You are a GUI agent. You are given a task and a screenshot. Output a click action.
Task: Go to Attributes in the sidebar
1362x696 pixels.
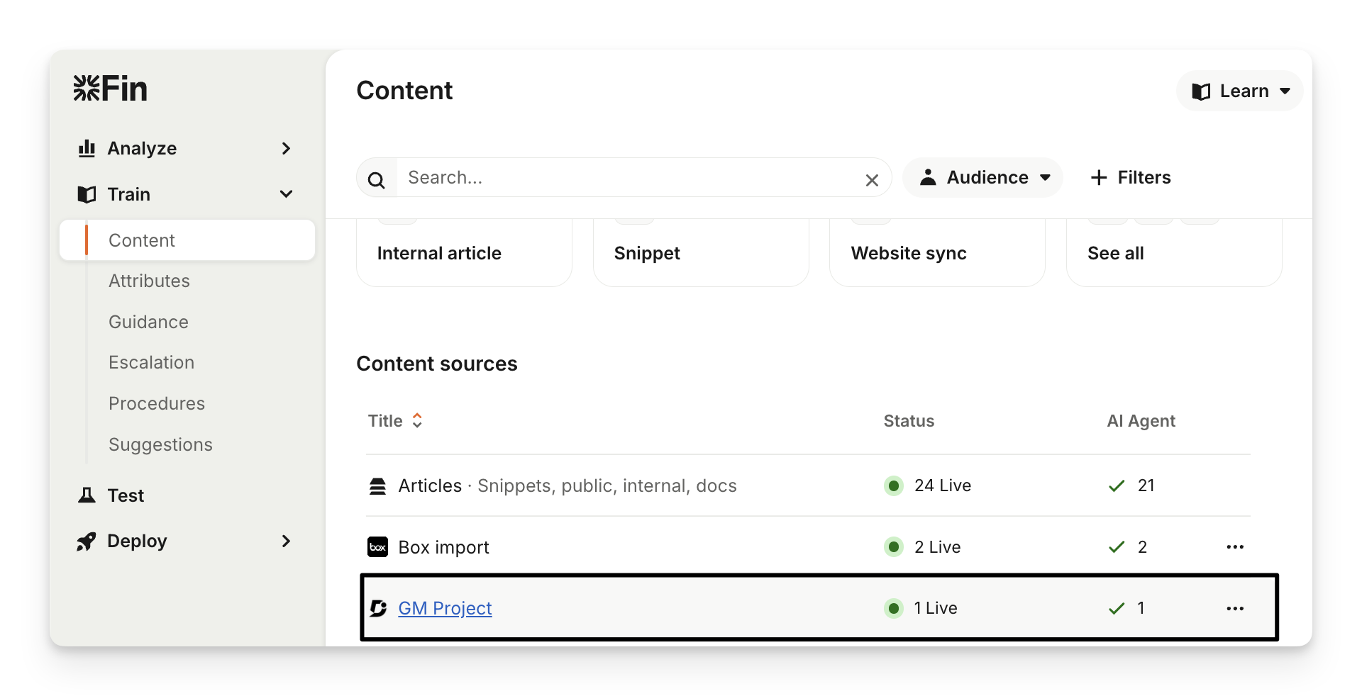149,281
